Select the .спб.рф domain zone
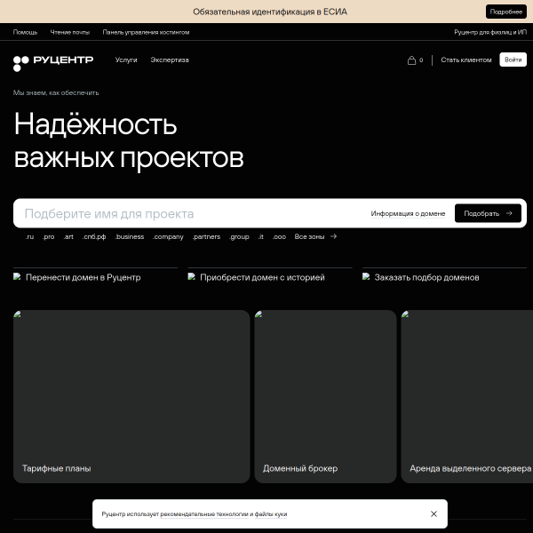The height and width of the screenshot is (533, 533). [x=94, y=236]
